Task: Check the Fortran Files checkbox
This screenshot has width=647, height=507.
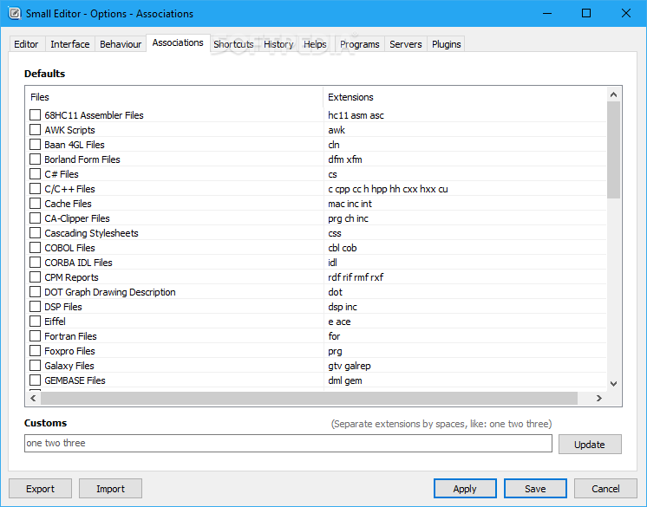Action: (35, 336)
